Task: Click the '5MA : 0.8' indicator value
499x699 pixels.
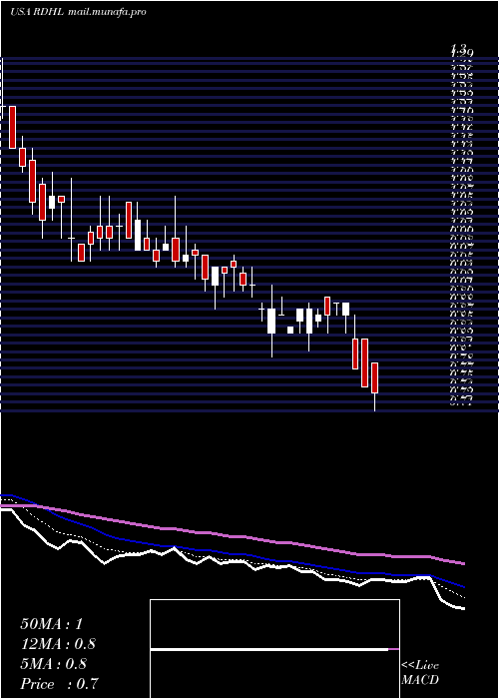Action: tap(54, 664)
